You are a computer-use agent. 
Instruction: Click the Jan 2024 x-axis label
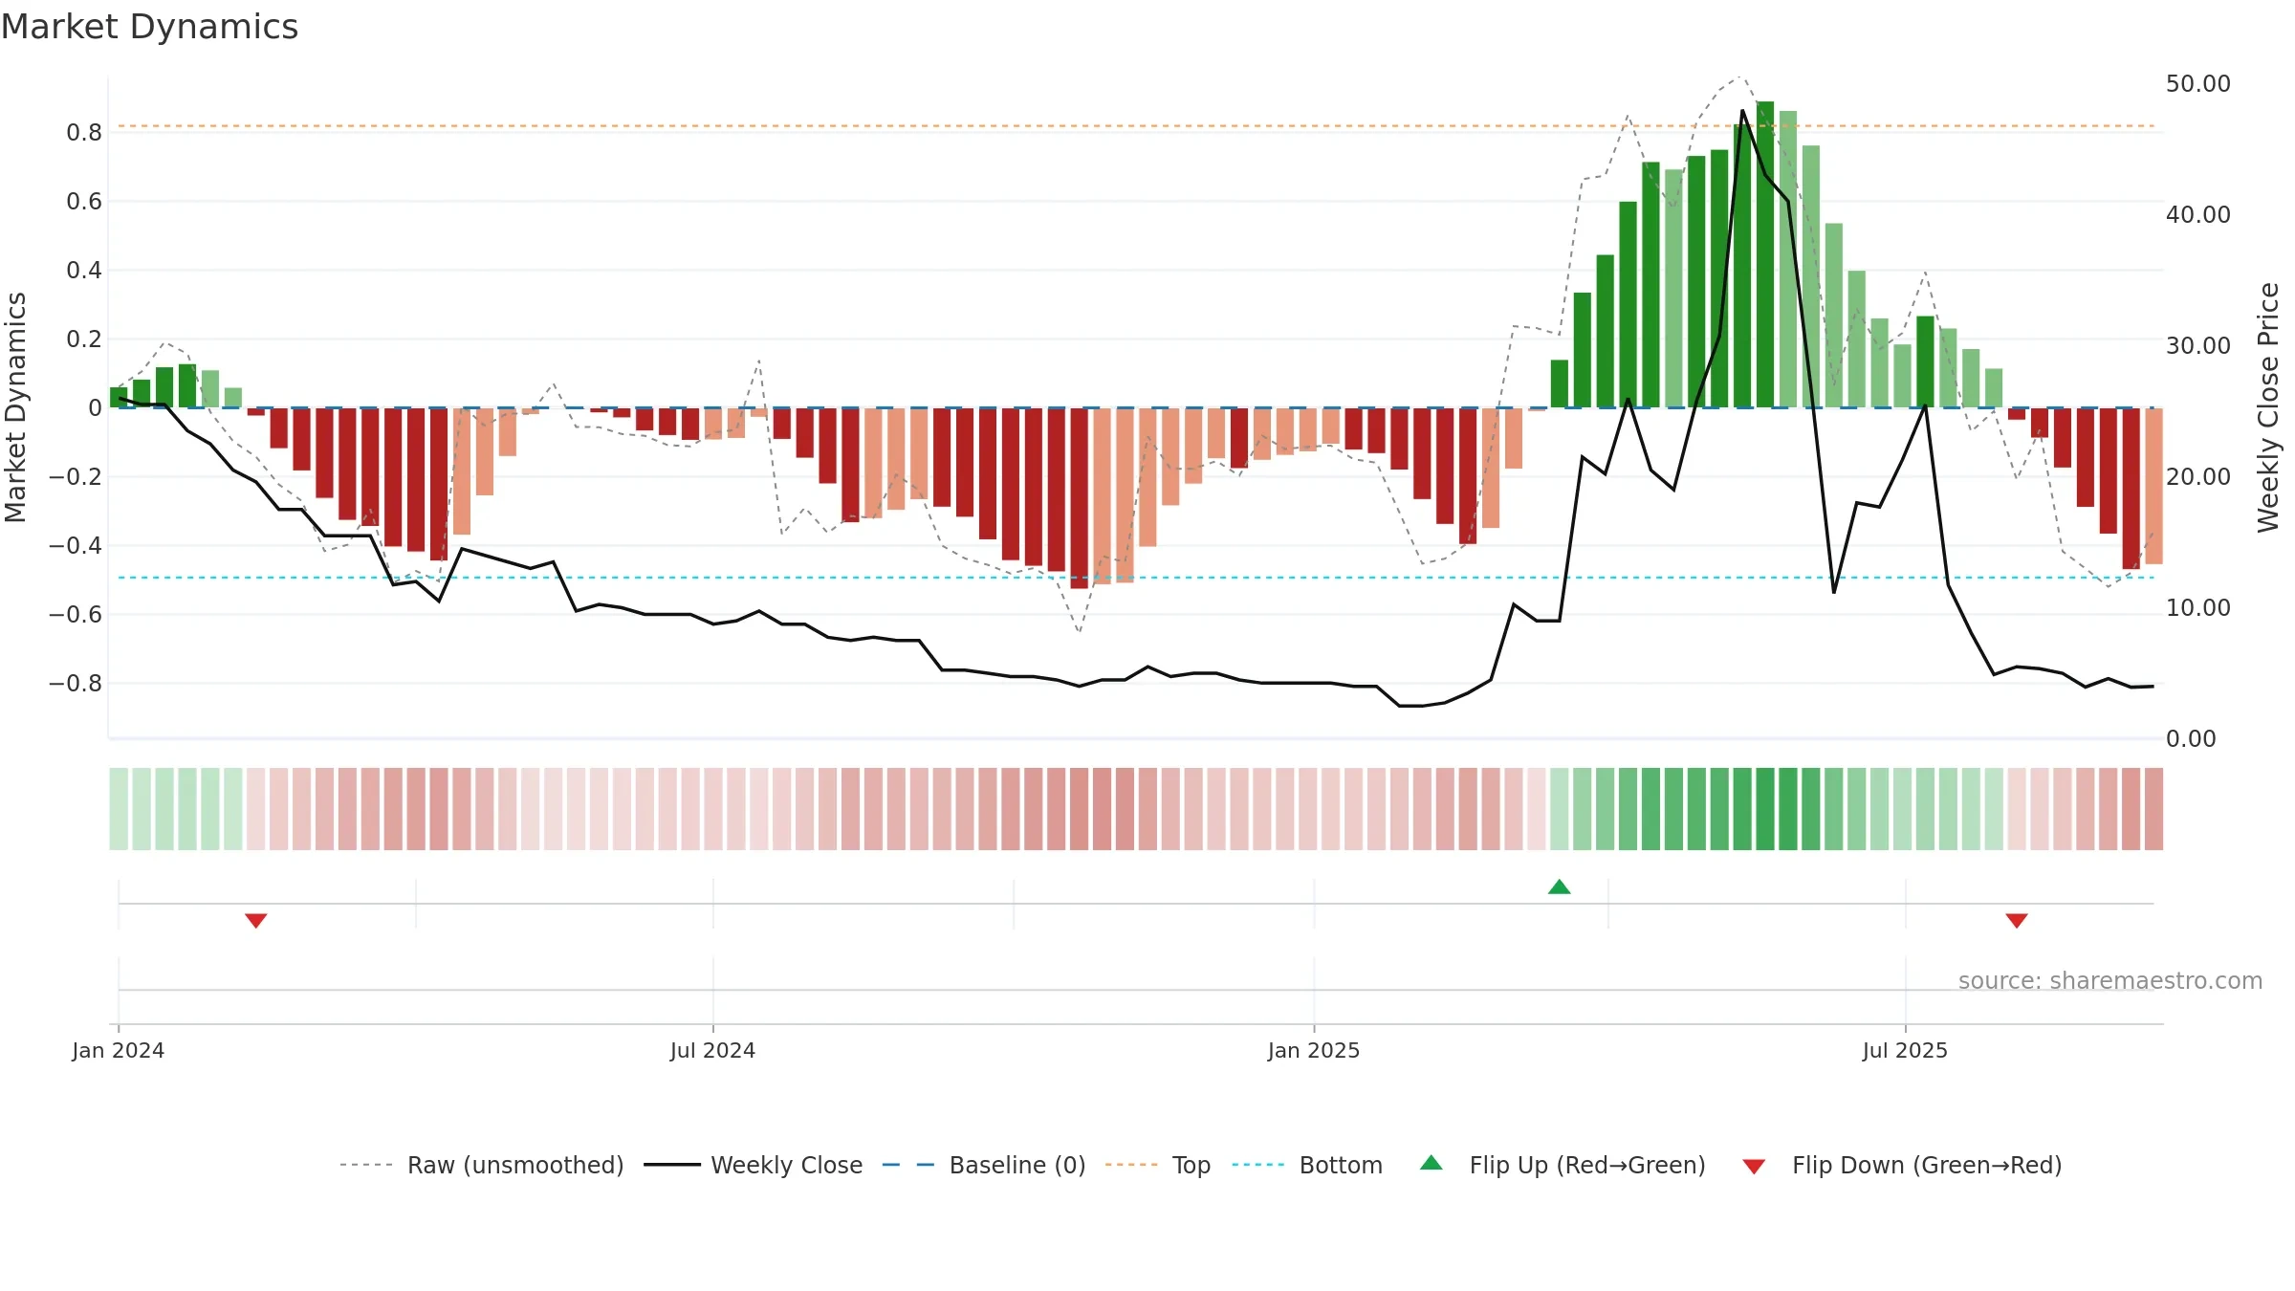119,1050
